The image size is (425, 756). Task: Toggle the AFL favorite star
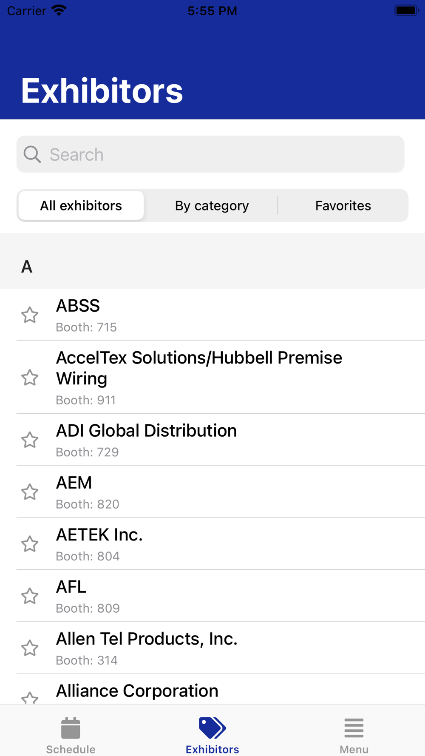click(30, 596)
